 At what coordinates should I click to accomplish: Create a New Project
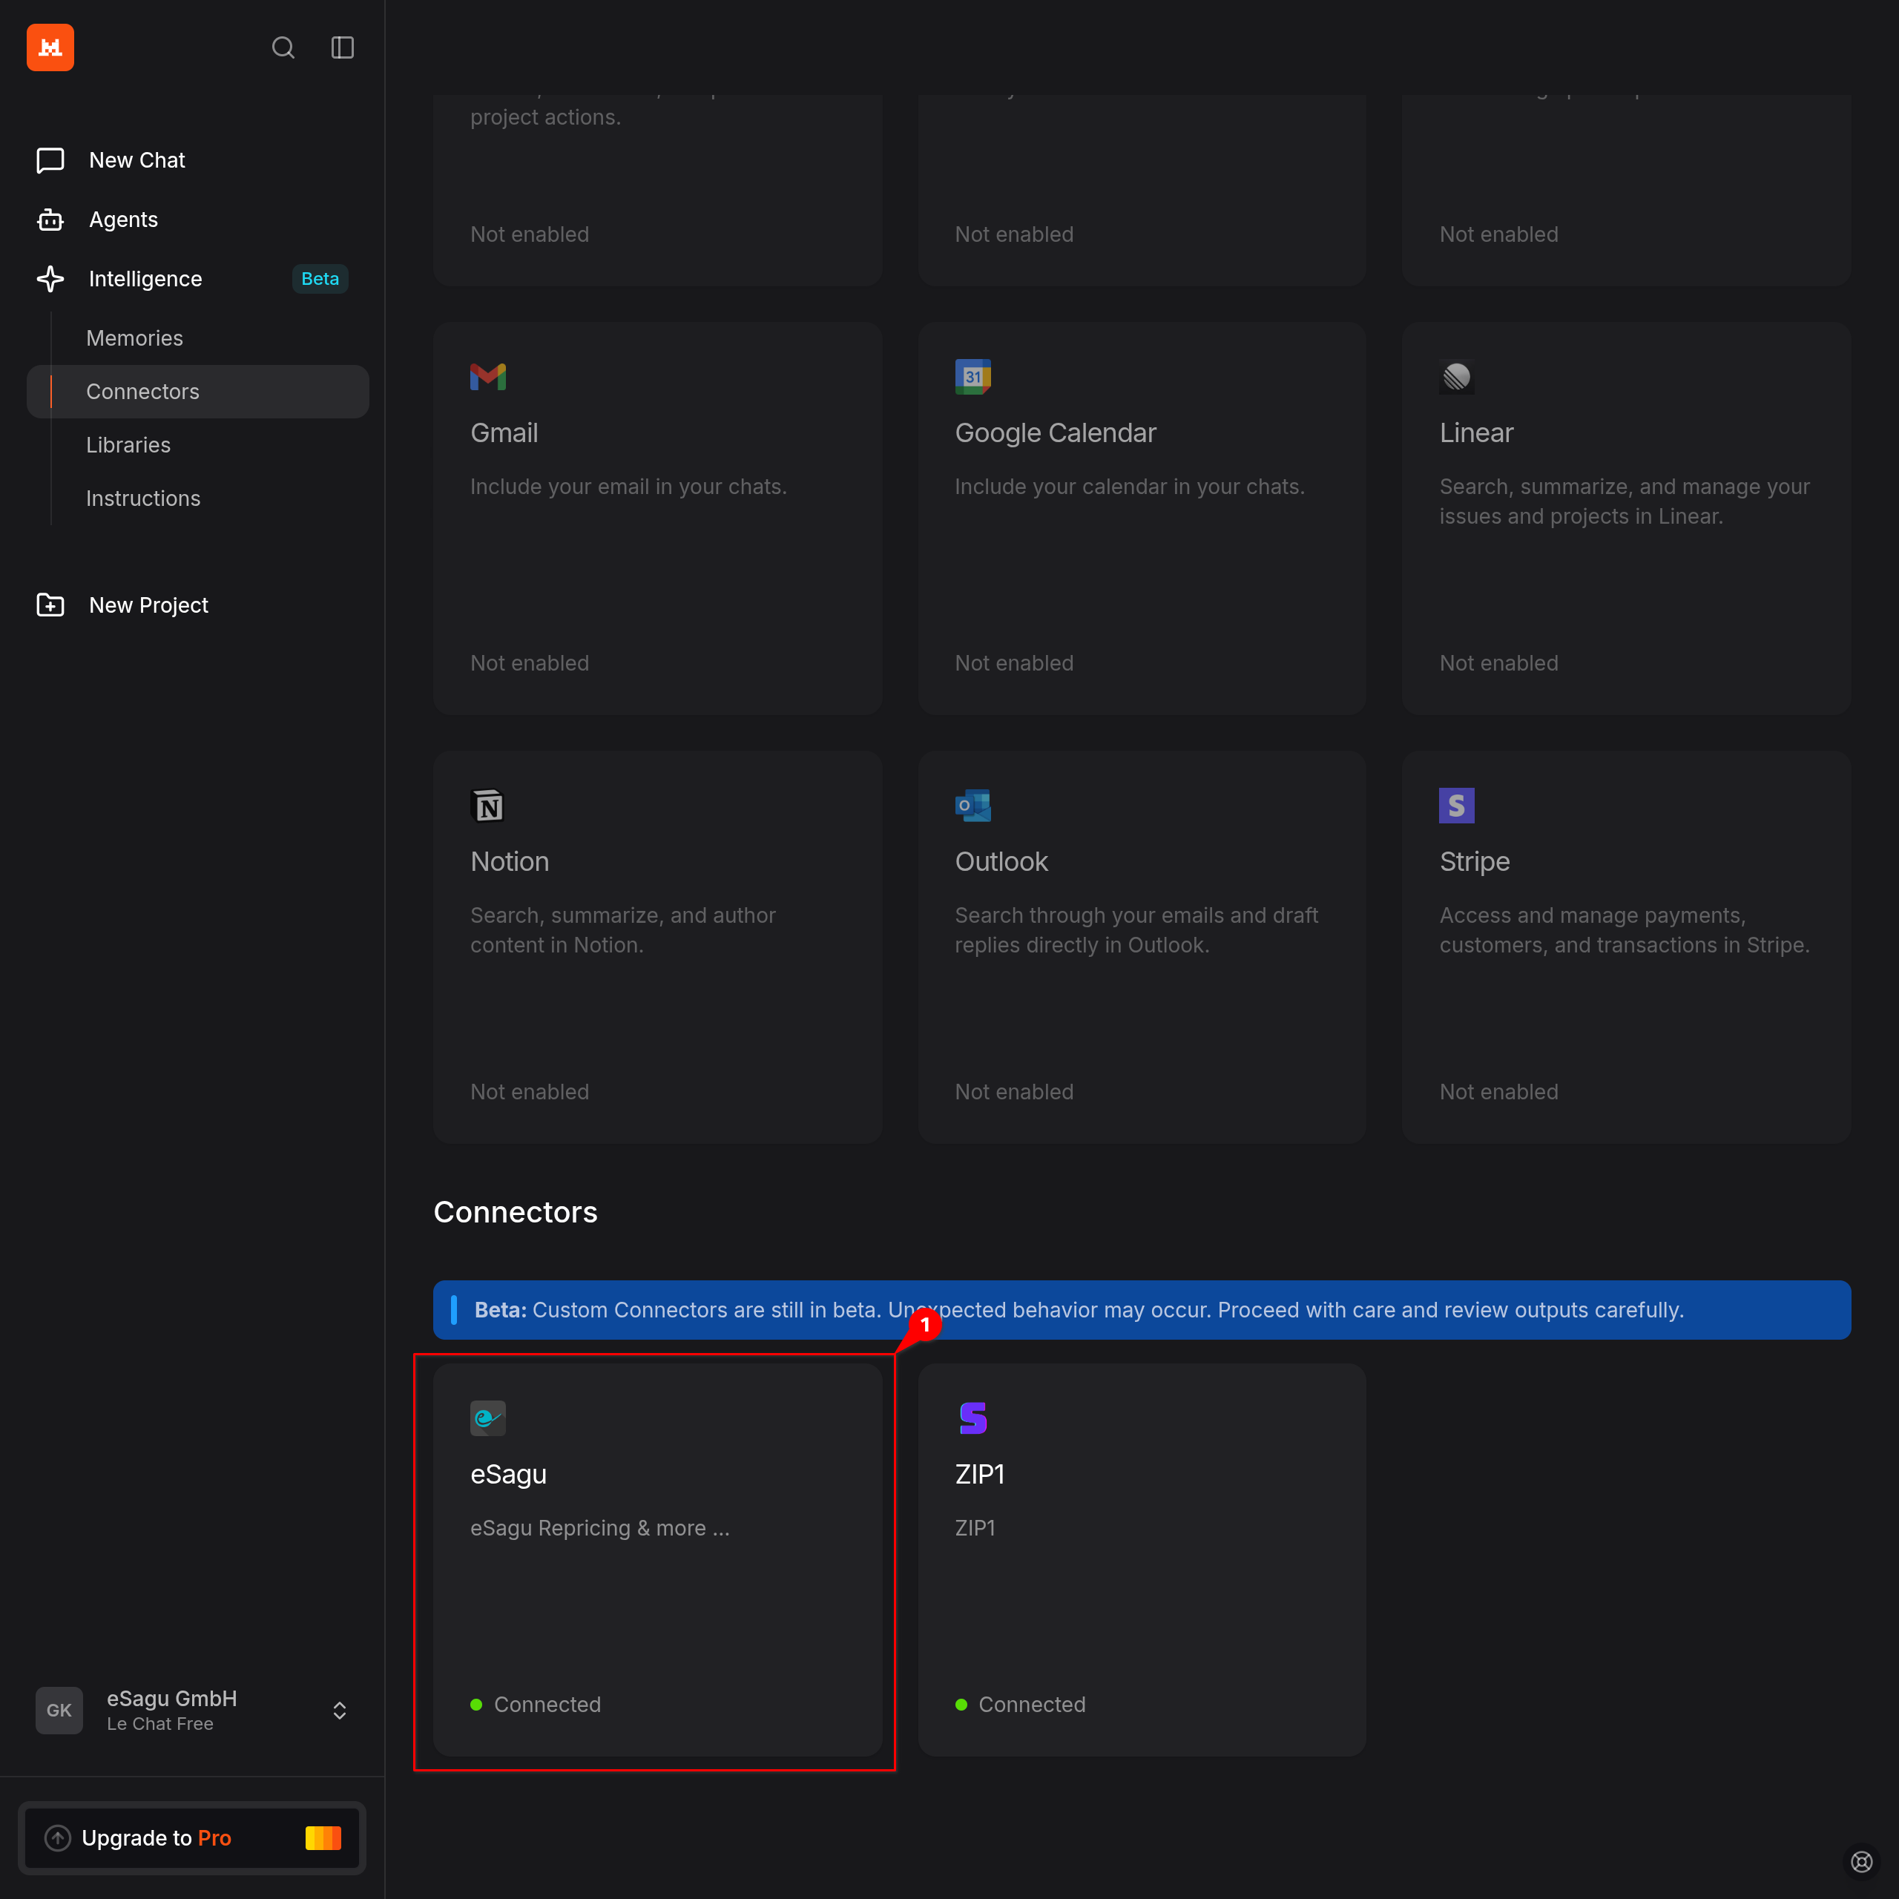coord(148,605)
